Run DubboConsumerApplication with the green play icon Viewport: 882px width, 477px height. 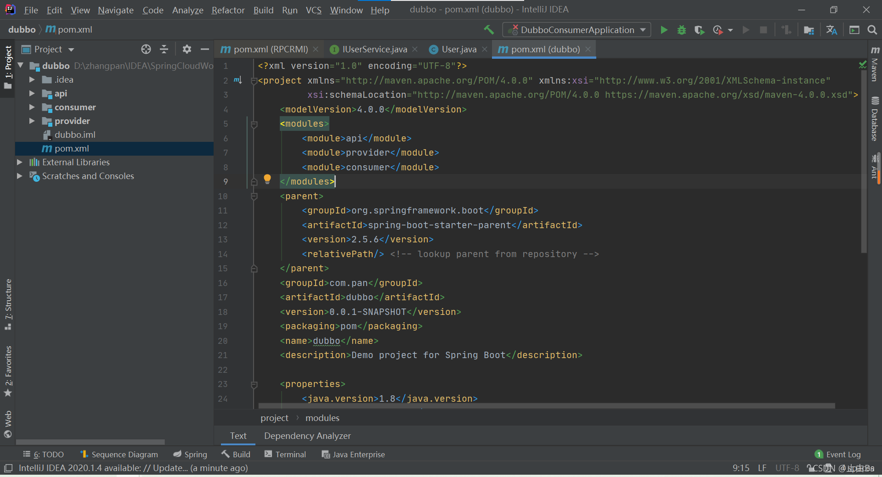coord(664,30)
